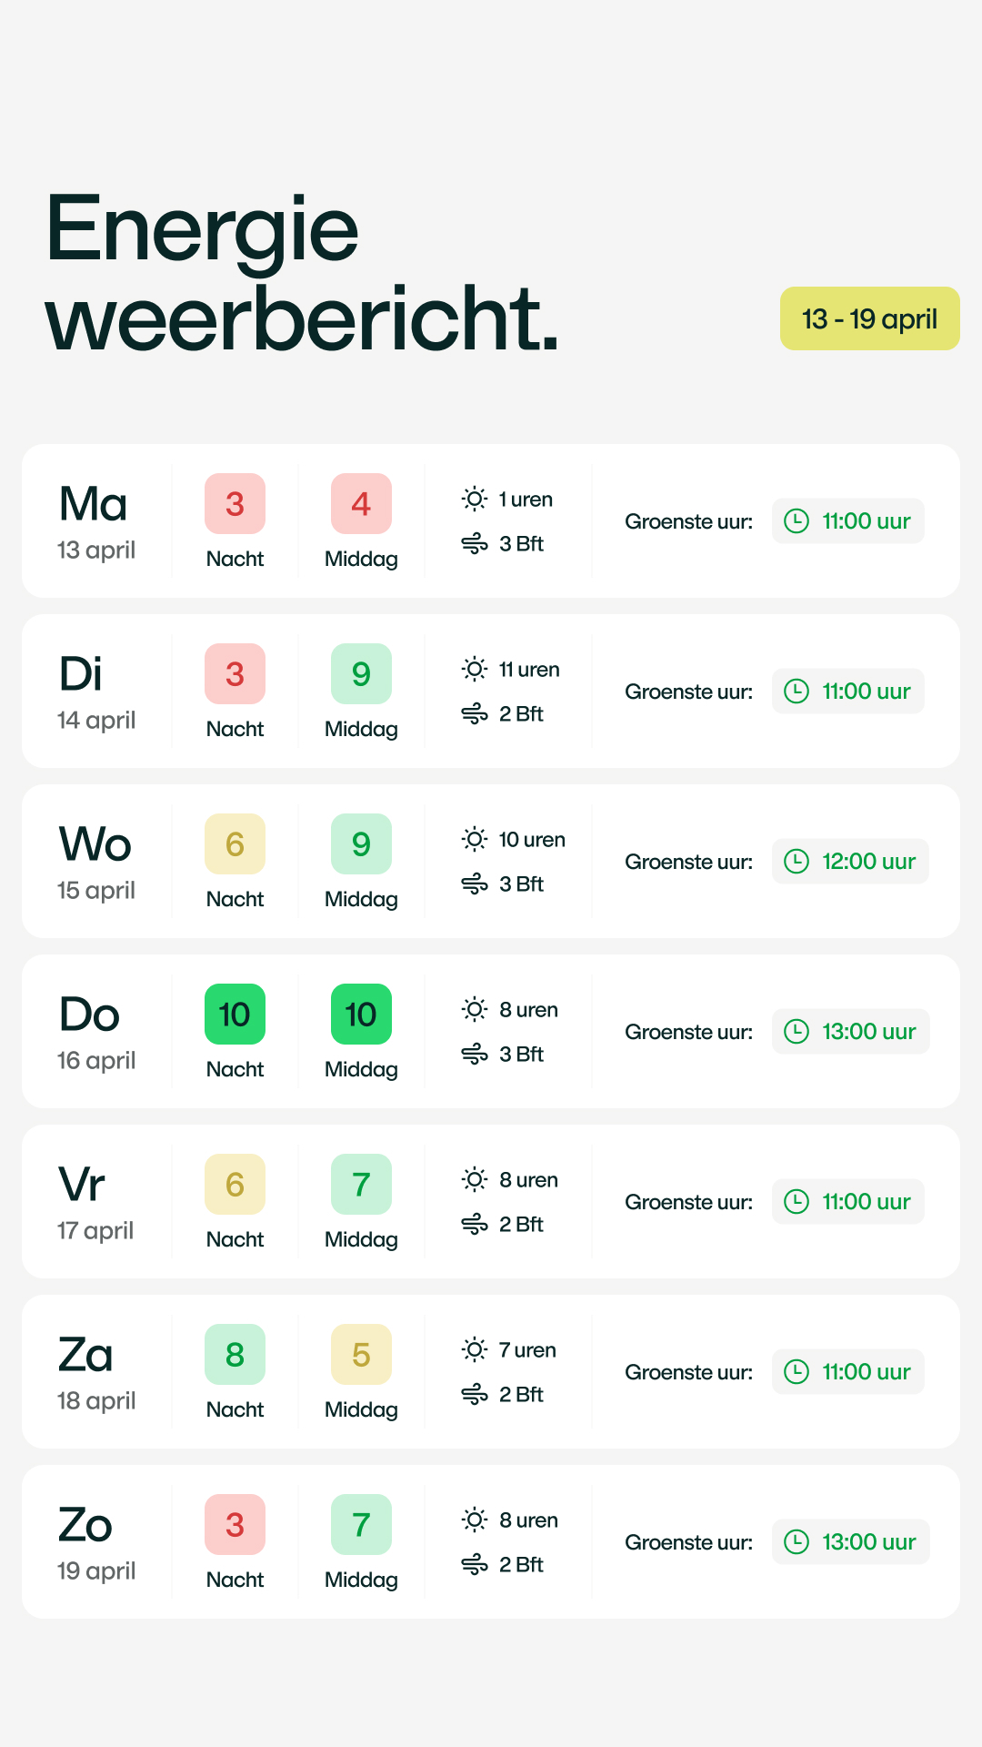Screen dimensions: 982x1747
Task: Select the yellow Middag score 5 on Saturday
Action: [x=361, y=1354]
